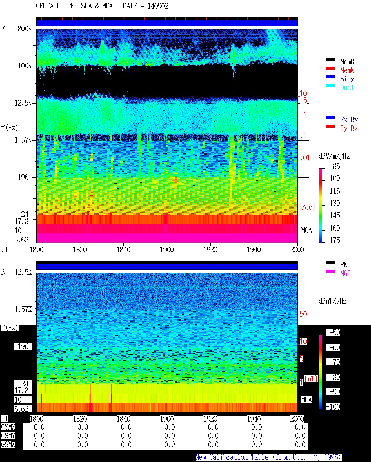Screen dimensions: 371x462
Task: Click the 'Sing' legend label
Action: coord(347,79)
